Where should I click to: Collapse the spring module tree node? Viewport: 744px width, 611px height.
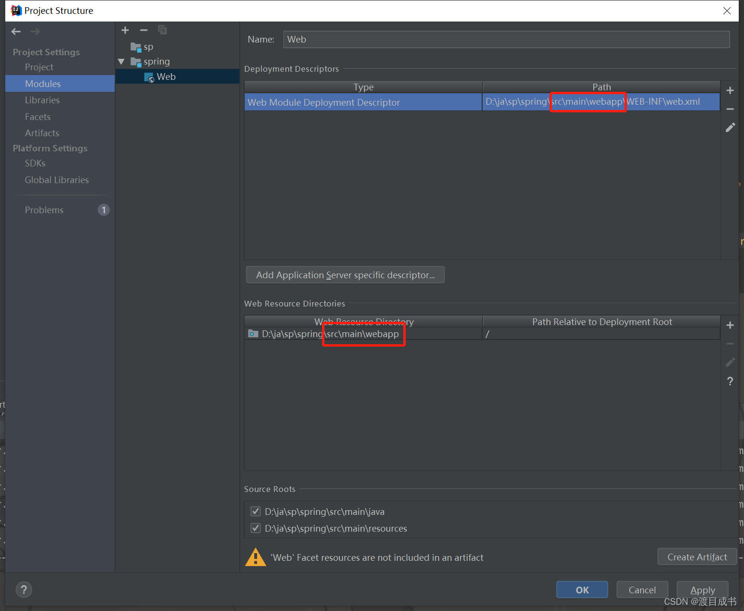coord(121,62)
